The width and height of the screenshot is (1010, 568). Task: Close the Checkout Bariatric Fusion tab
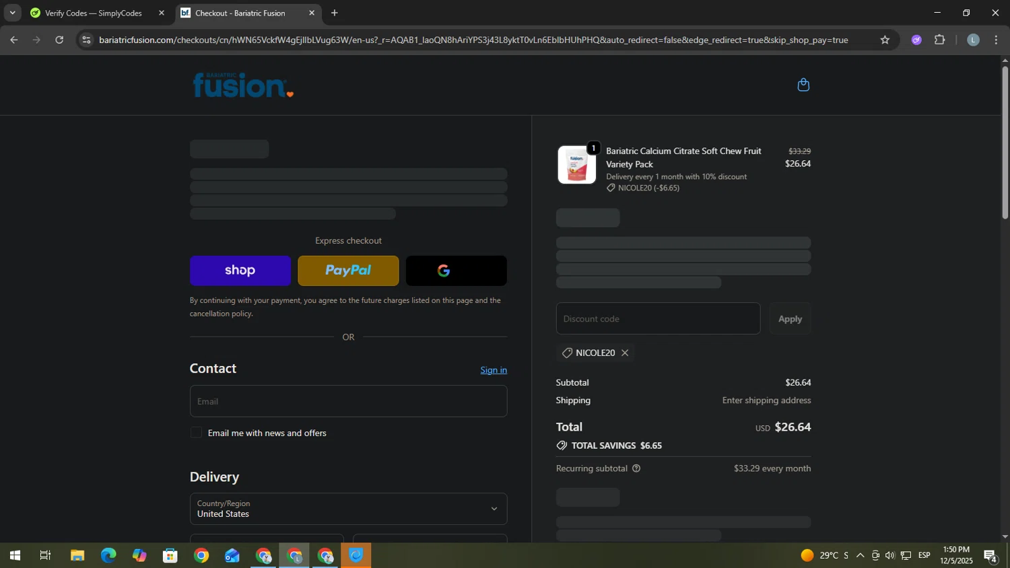[312, 13]
